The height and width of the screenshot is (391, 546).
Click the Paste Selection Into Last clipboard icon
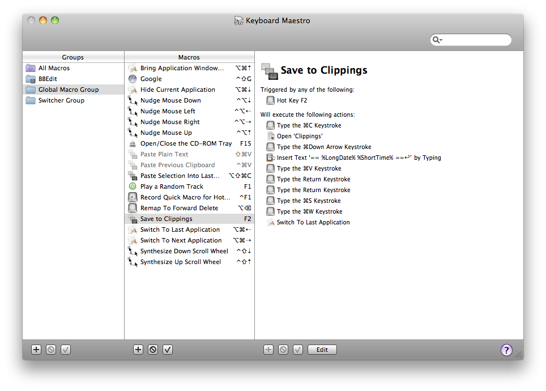133,176
